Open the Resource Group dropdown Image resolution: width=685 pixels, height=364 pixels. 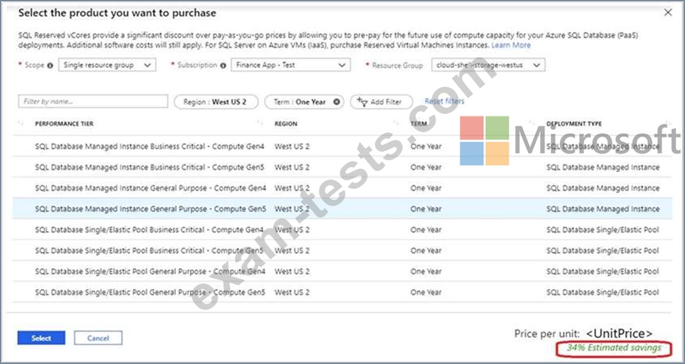(x=488, y=65)
